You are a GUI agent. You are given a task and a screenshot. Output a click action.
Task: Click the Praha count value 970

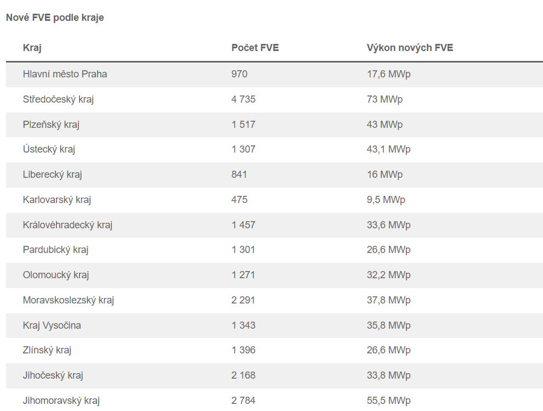tap(239, 74)
